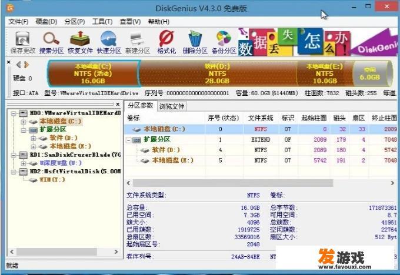Open the 搜索分区 search partition tool
The image size is (400, 275).
51,42
